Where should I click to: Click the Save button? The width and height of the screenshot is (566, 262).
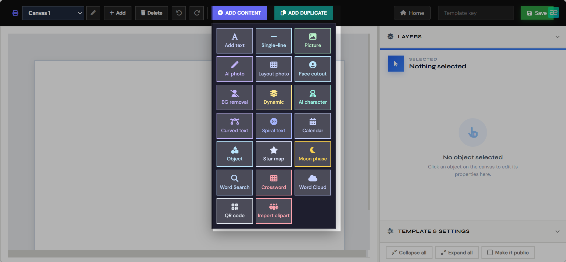pos(537,13)
